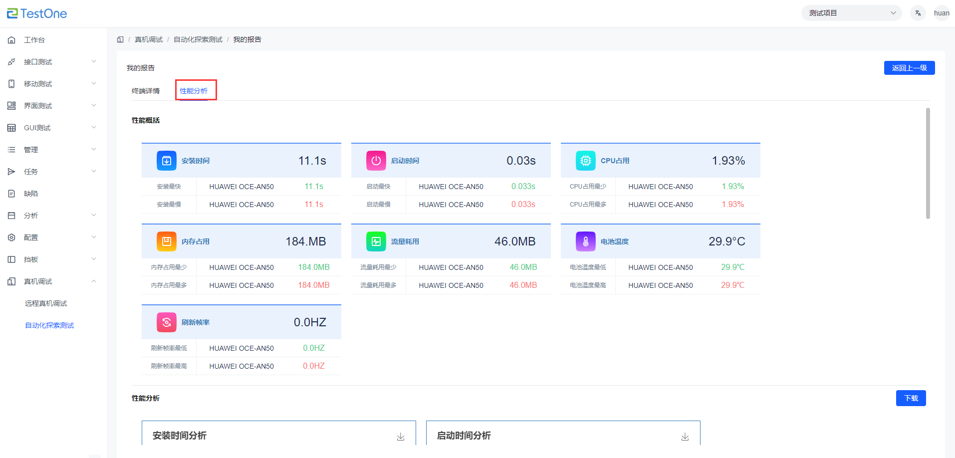Click the vertical scrollbar in report panel

pyautogui.click(x=928, y=163)
